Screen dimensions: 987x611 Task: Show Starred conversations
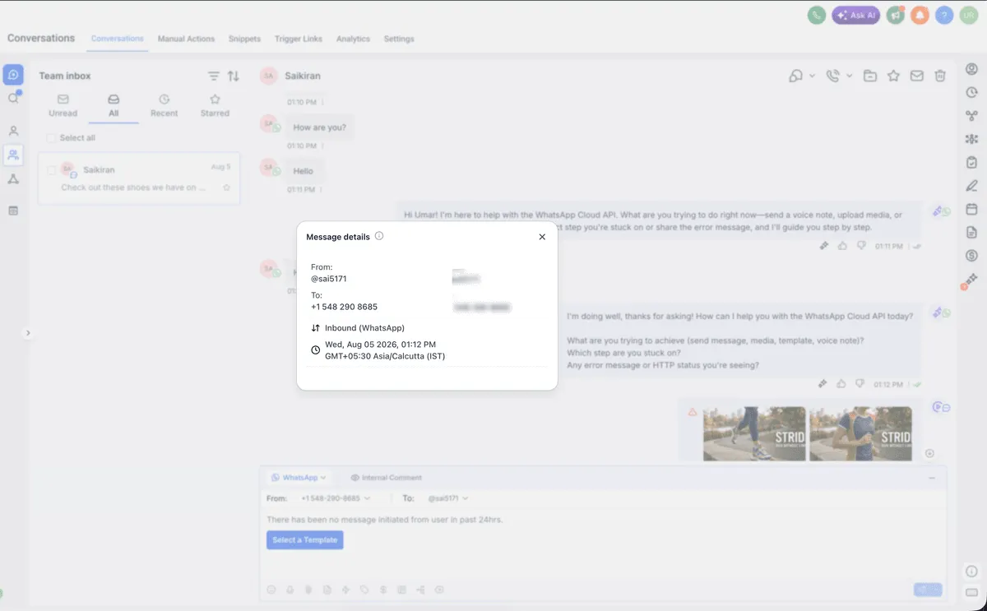[x=215, y=106]
